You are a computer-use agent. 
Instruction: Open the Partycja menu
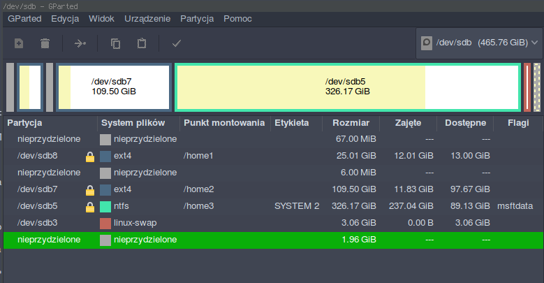[x=196, y=18]
